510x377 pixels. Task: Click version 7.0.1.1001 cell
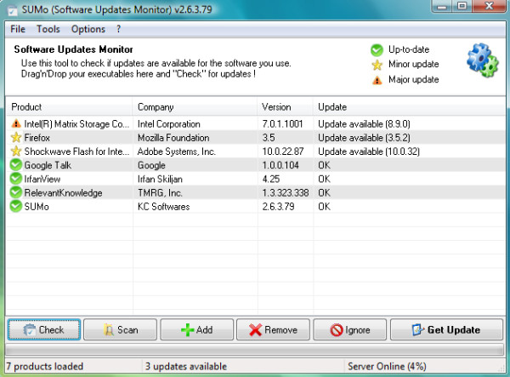(x=282, y=123)
